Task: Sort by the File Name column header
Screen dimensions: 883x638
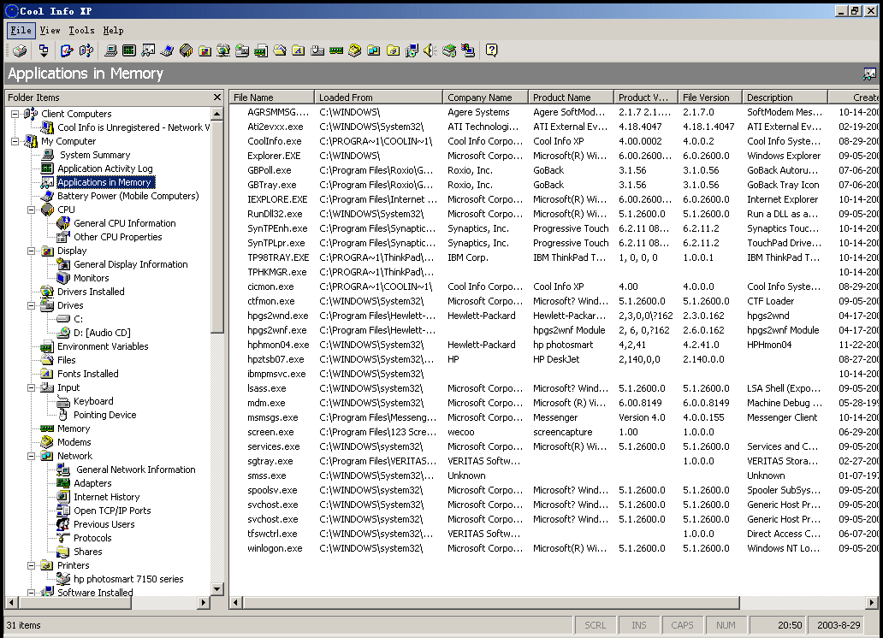Action: (x=271, y=97)
